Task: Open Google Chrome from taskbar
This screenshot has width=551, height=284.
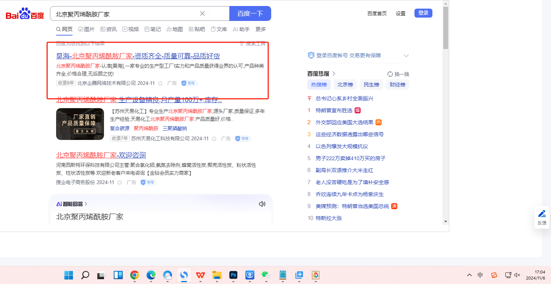Action: [135, 275]
